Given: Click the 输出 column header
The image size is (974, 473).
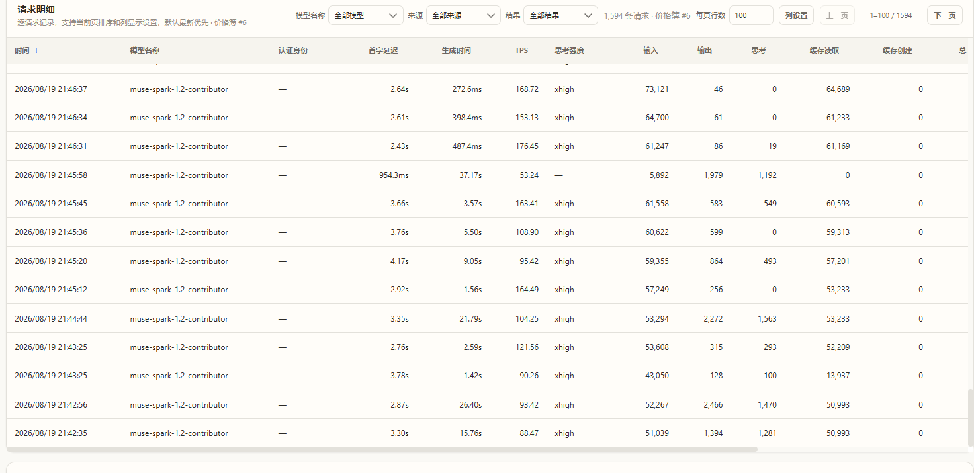Looking at the screenshot, I should [x=705, y=50].
